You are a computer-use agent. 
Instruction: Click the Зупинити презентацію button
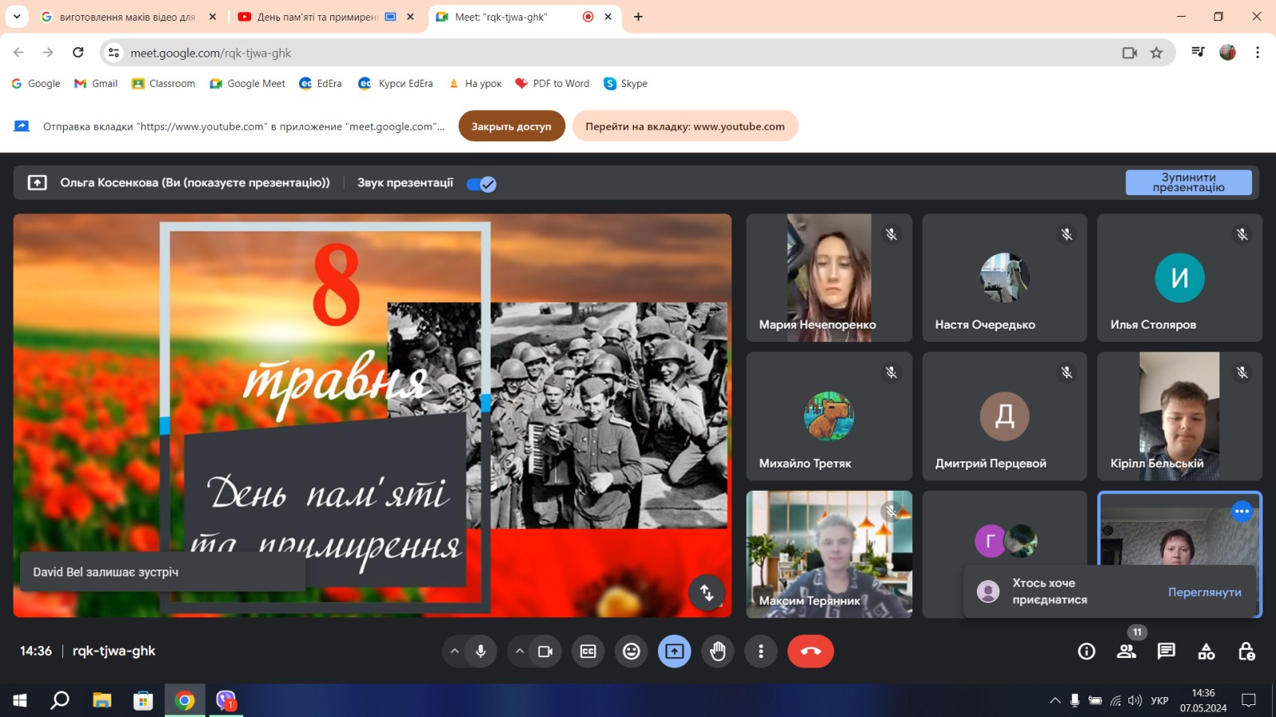pyautogui.click(x=1188, y=182)
